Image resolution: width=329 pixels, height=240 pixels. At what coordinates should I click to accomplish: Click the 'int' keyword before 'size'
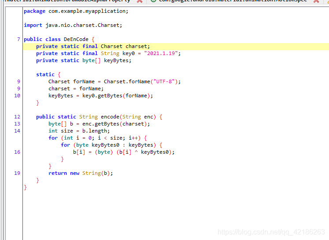tap(53, 131)
